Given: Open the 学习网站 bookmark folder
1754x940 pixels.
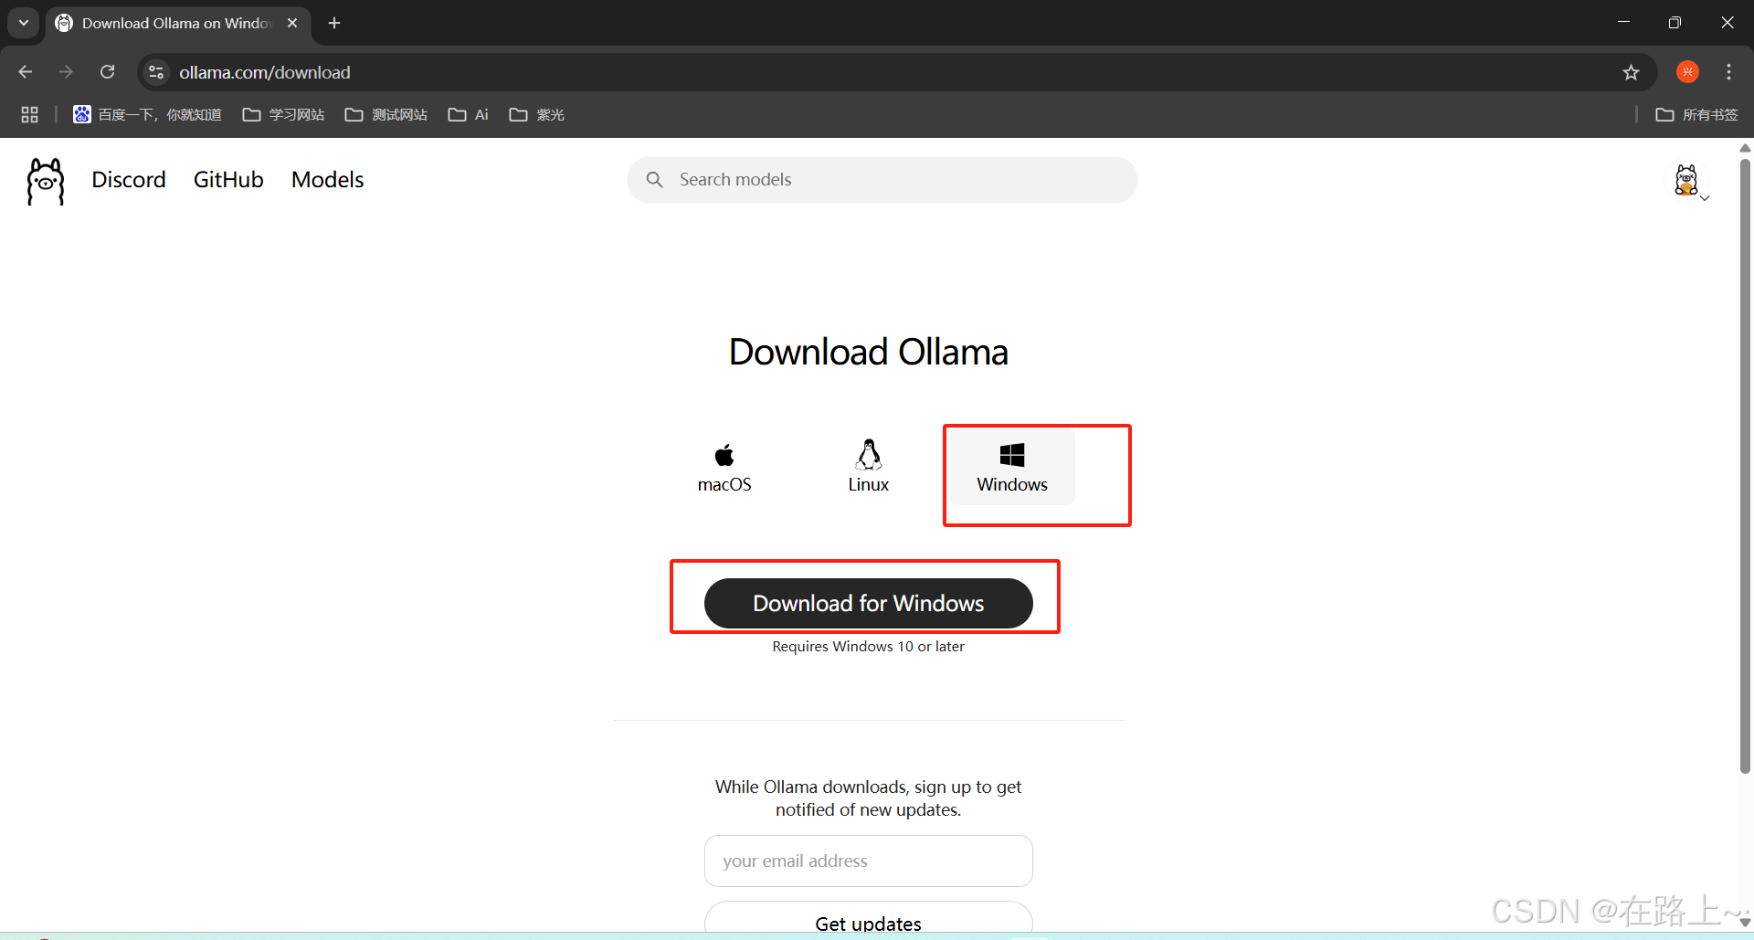Looking at the screenshot, I should [283, 114].
